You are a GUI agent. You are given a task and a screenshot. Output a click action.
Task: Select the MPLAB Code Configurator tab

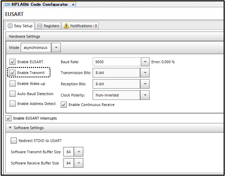(39, 4)
